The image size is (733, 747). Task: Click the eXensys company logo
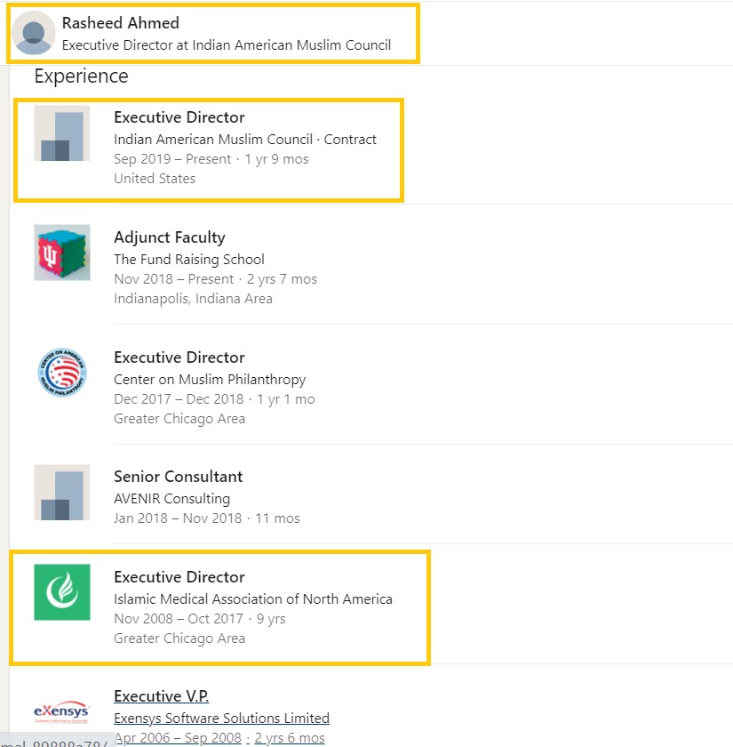61,711
